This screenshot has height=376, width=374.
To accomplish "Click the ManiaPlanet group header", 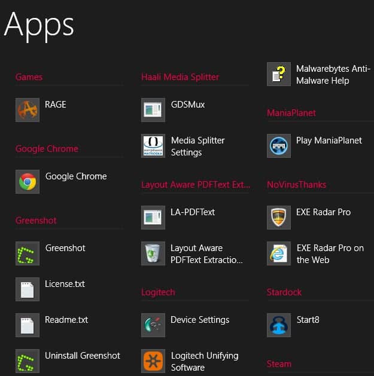I will pos(291,113).
